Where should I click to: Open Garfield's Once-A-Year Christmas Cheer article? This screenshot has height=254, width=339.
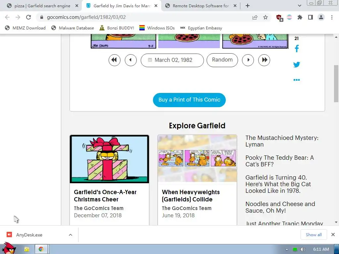coord(105,196)
